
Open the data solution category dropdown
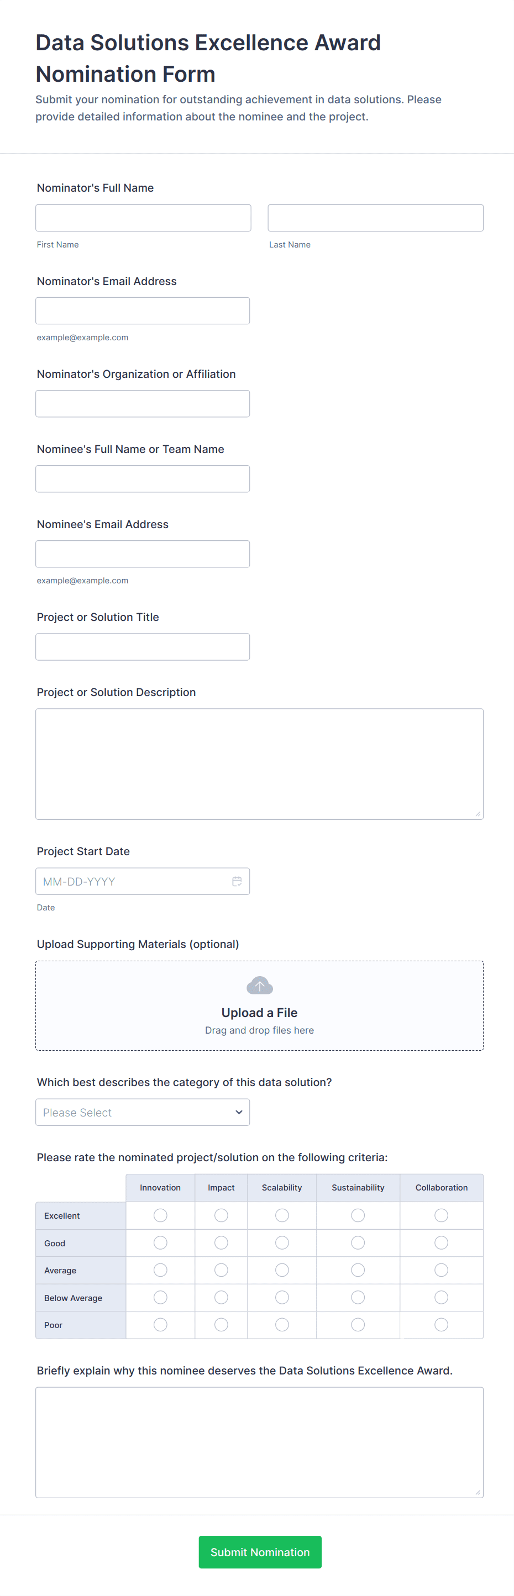(142, 1112)
